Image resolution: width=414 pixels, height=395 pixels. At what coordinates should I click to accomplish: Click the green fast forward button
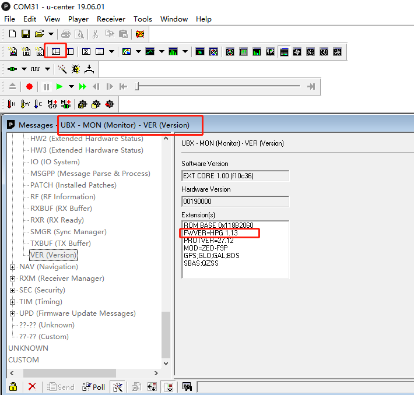pyautogui.click(x=83, y=87)
